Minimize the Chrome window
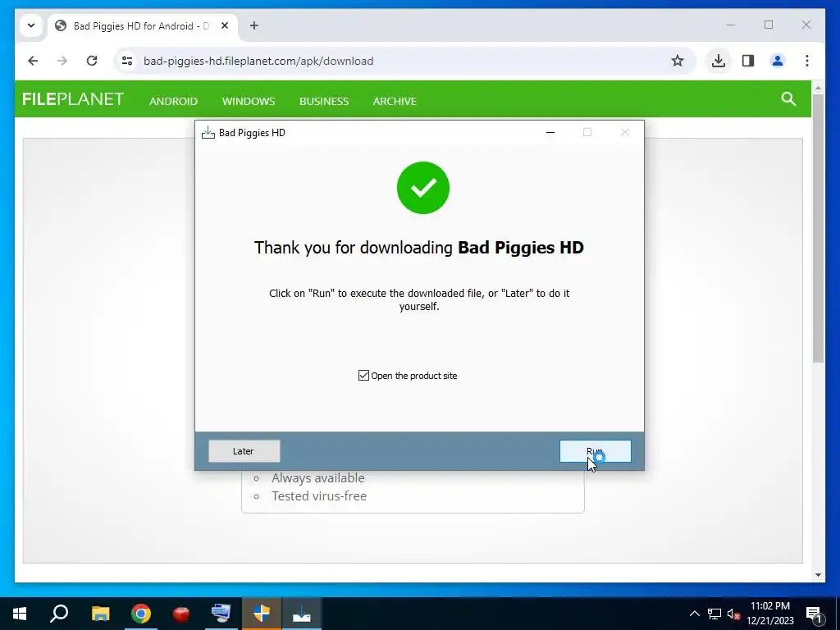The height and width of the screenshot is (630, 840). (x=731, y=25)
